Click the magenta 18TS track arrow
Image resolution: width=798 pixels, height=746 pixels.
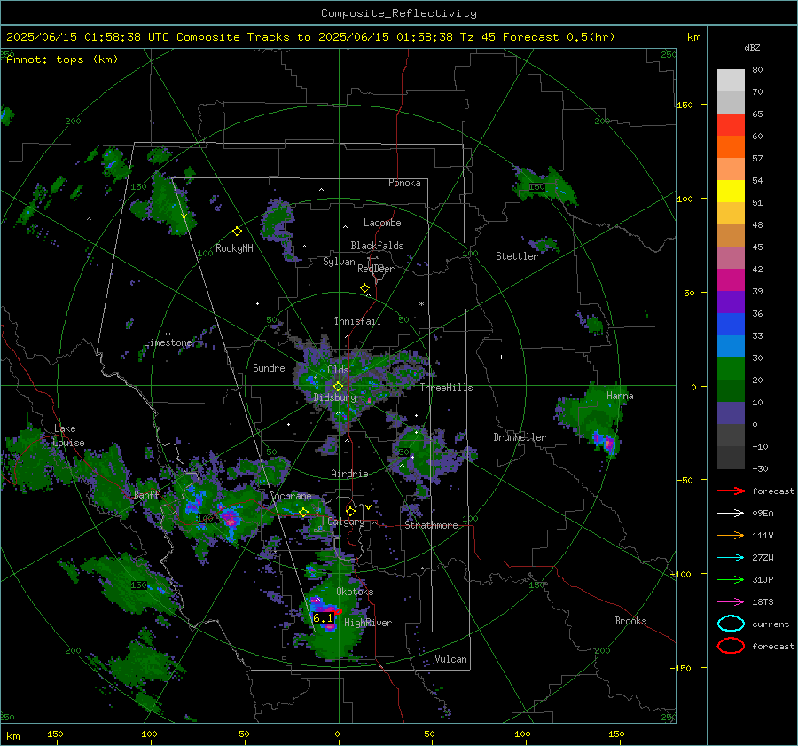click(731, 602)
